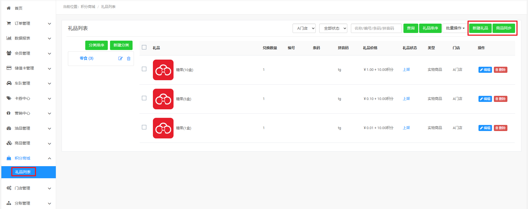
Task: Click the shopping cart icon for 订单管理
Action: pos(9,23)
